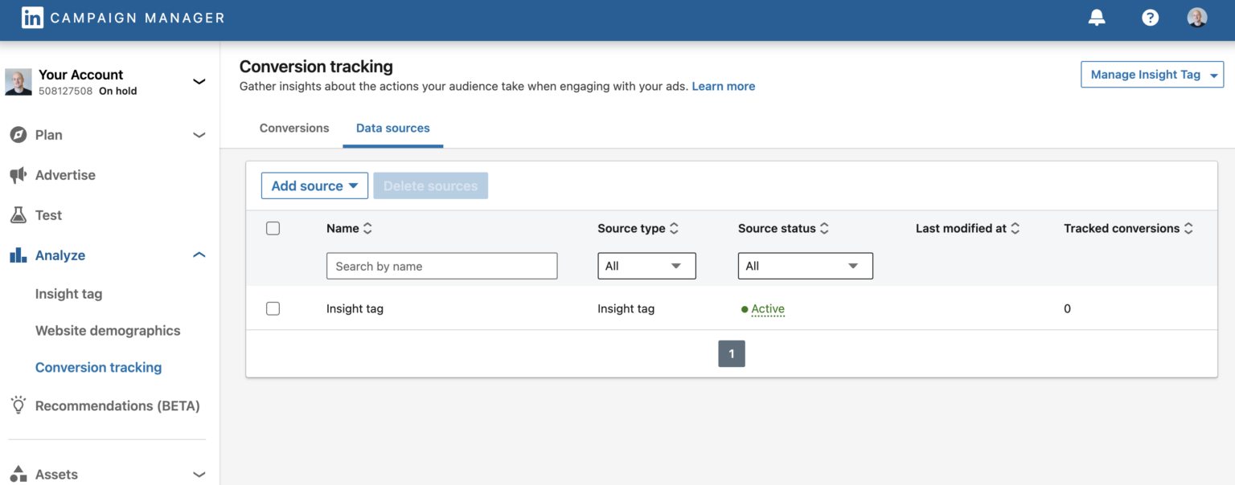This screenshot has width=1235, height=485.
Task: Open the Add source dropdown
Action: (314, 185)
